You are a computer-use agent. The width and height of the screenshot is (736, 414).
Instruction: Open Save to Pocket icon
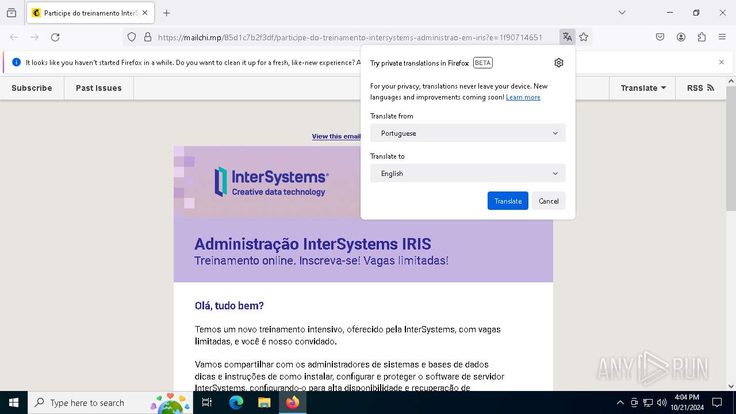(x=660, y=37)
